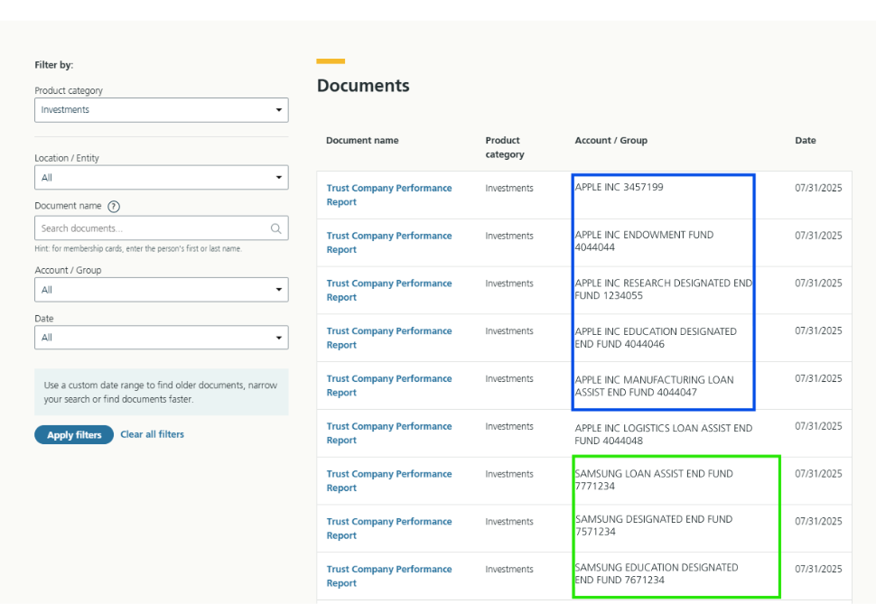Click Investments category in APPLE INC ENDOWMENT row
The image size is (876, 604).
point(509,236)
